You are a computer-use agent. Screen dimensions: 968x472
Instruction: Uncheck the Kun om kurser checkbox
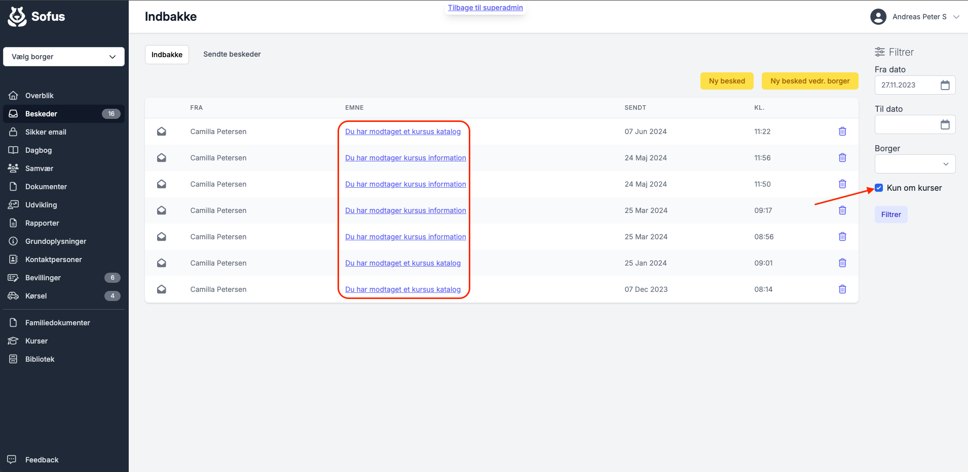click(879, 188)
